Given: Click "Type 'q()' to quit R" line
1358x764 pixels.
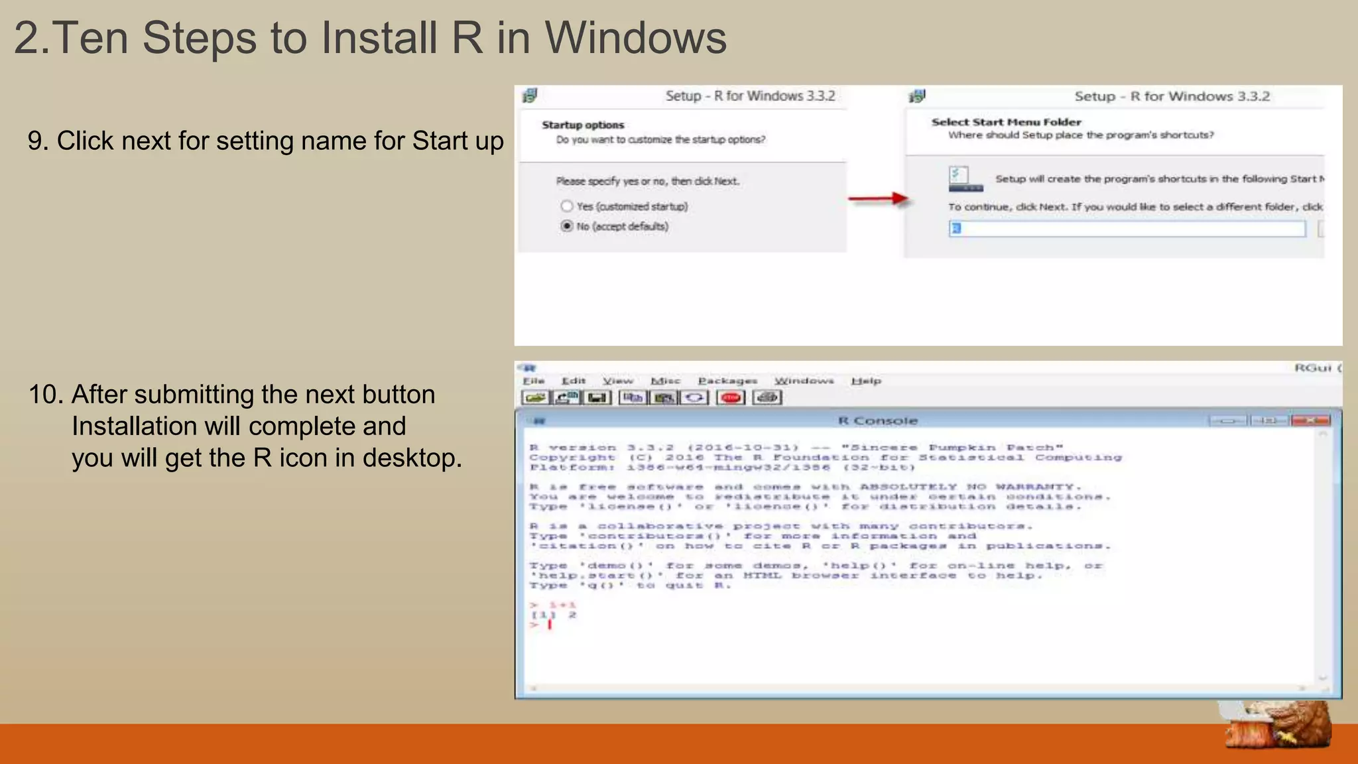Looking at the screenshot, I should (x=631, y=586).
